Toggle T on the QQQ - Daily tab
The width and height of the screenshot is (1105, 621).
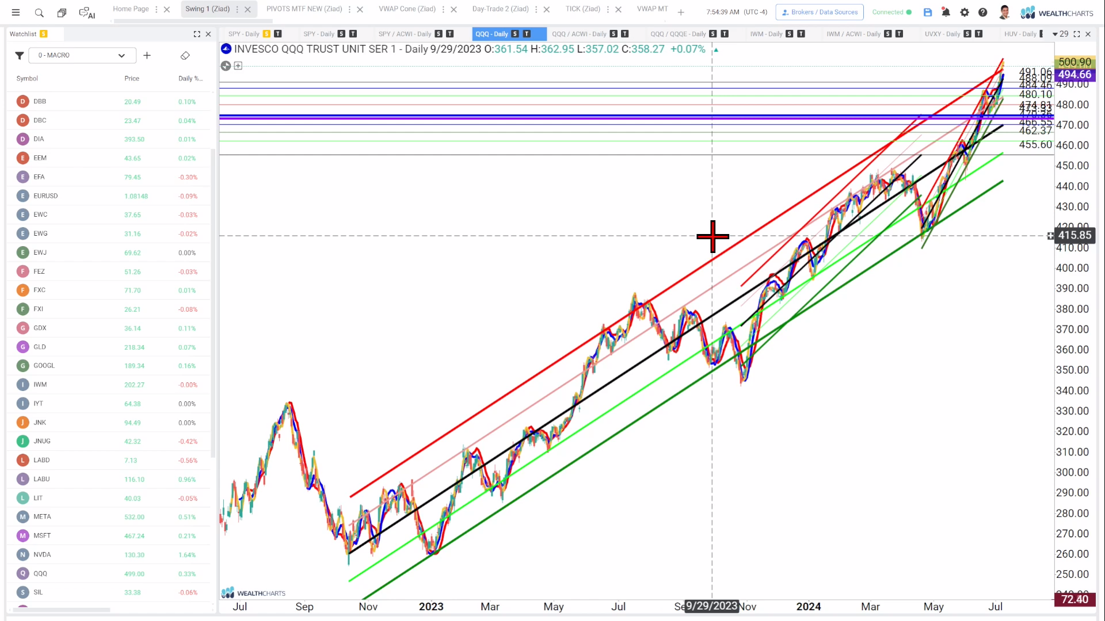tap(527, 34)
